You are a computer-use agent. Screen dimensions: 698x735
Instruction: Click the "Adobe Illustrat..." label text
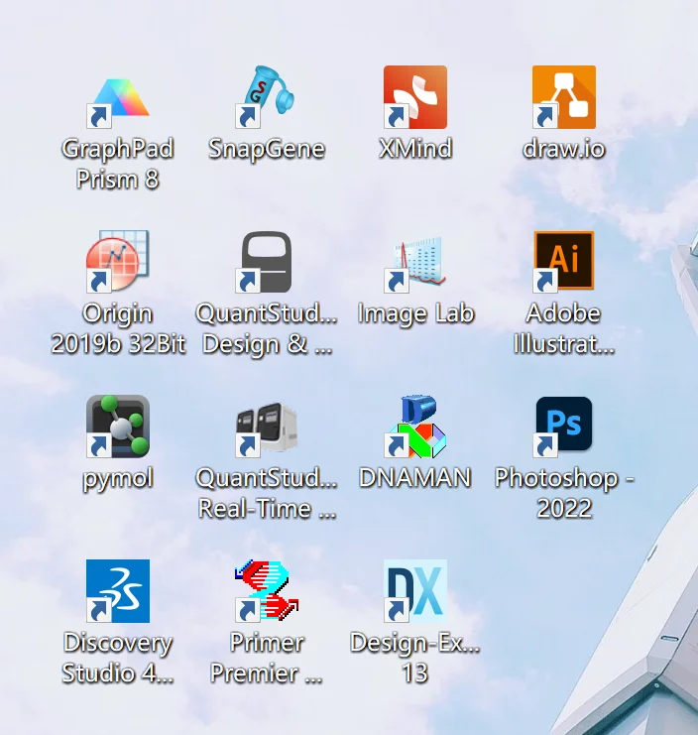click(x=564, y=328)
